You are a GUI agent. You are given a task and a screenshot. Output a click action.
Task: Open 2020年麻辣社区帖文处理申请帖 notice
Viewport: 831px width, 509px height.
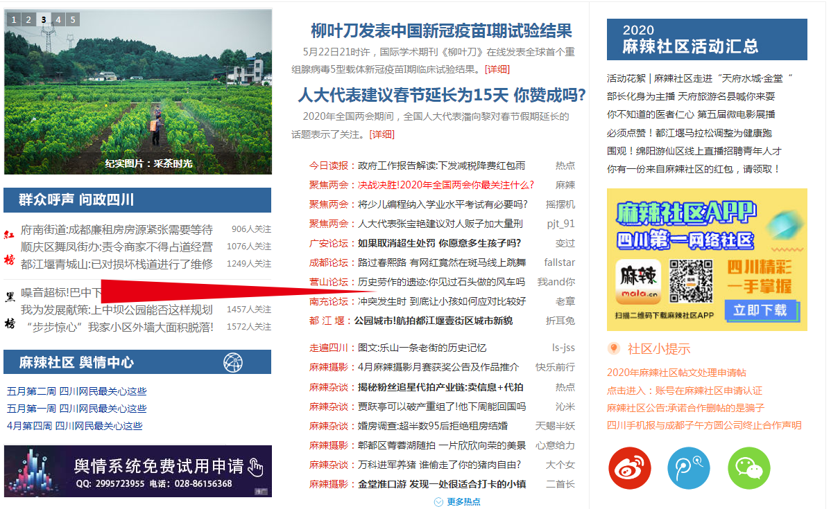[x=676, y=373]
